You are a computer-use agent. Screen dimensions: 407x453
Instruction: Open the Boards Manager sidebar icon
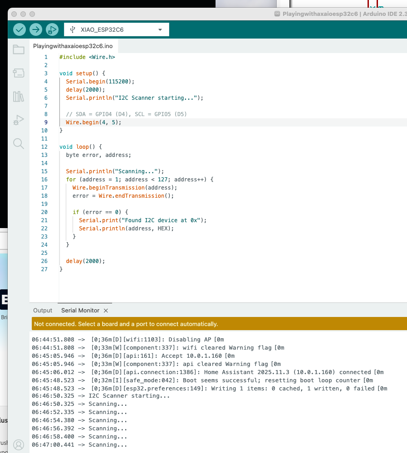tap(19, 73)
